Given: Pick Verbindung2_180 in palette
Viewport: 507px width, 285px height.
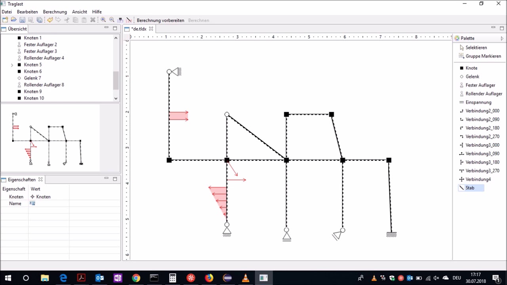Looking at the screenshot, I should click(x=479, y=128).
